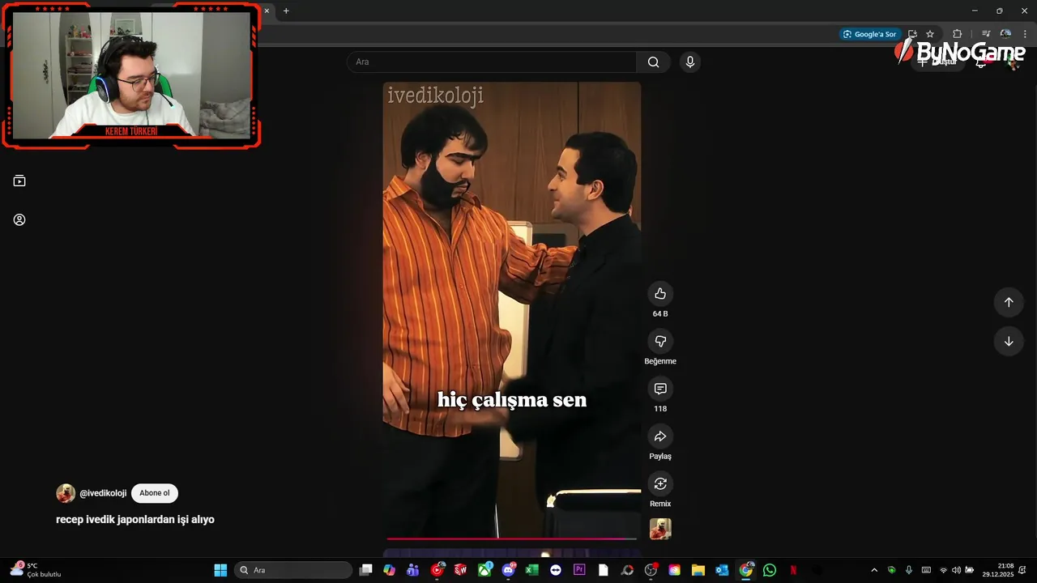Open the @ivedikoloji channel link
Viewport: 1037px width, 583px height.
(103, 493)
